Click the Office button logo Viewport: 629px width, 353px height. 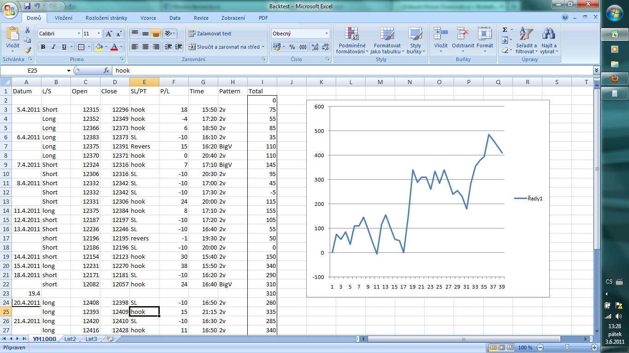click(10, 9)
